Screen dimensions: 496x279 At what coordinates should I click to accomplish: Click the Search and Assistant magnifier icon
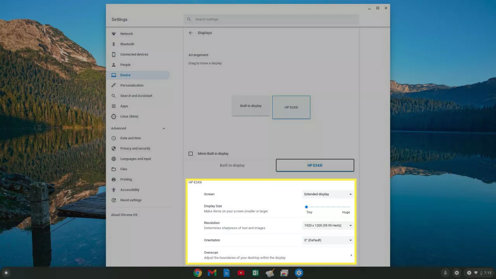(x=114, y=96)
